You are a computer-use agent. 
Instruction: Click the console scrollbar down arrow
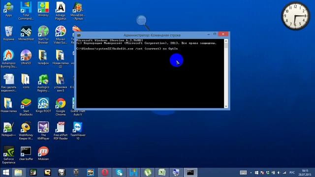(226, 106)
